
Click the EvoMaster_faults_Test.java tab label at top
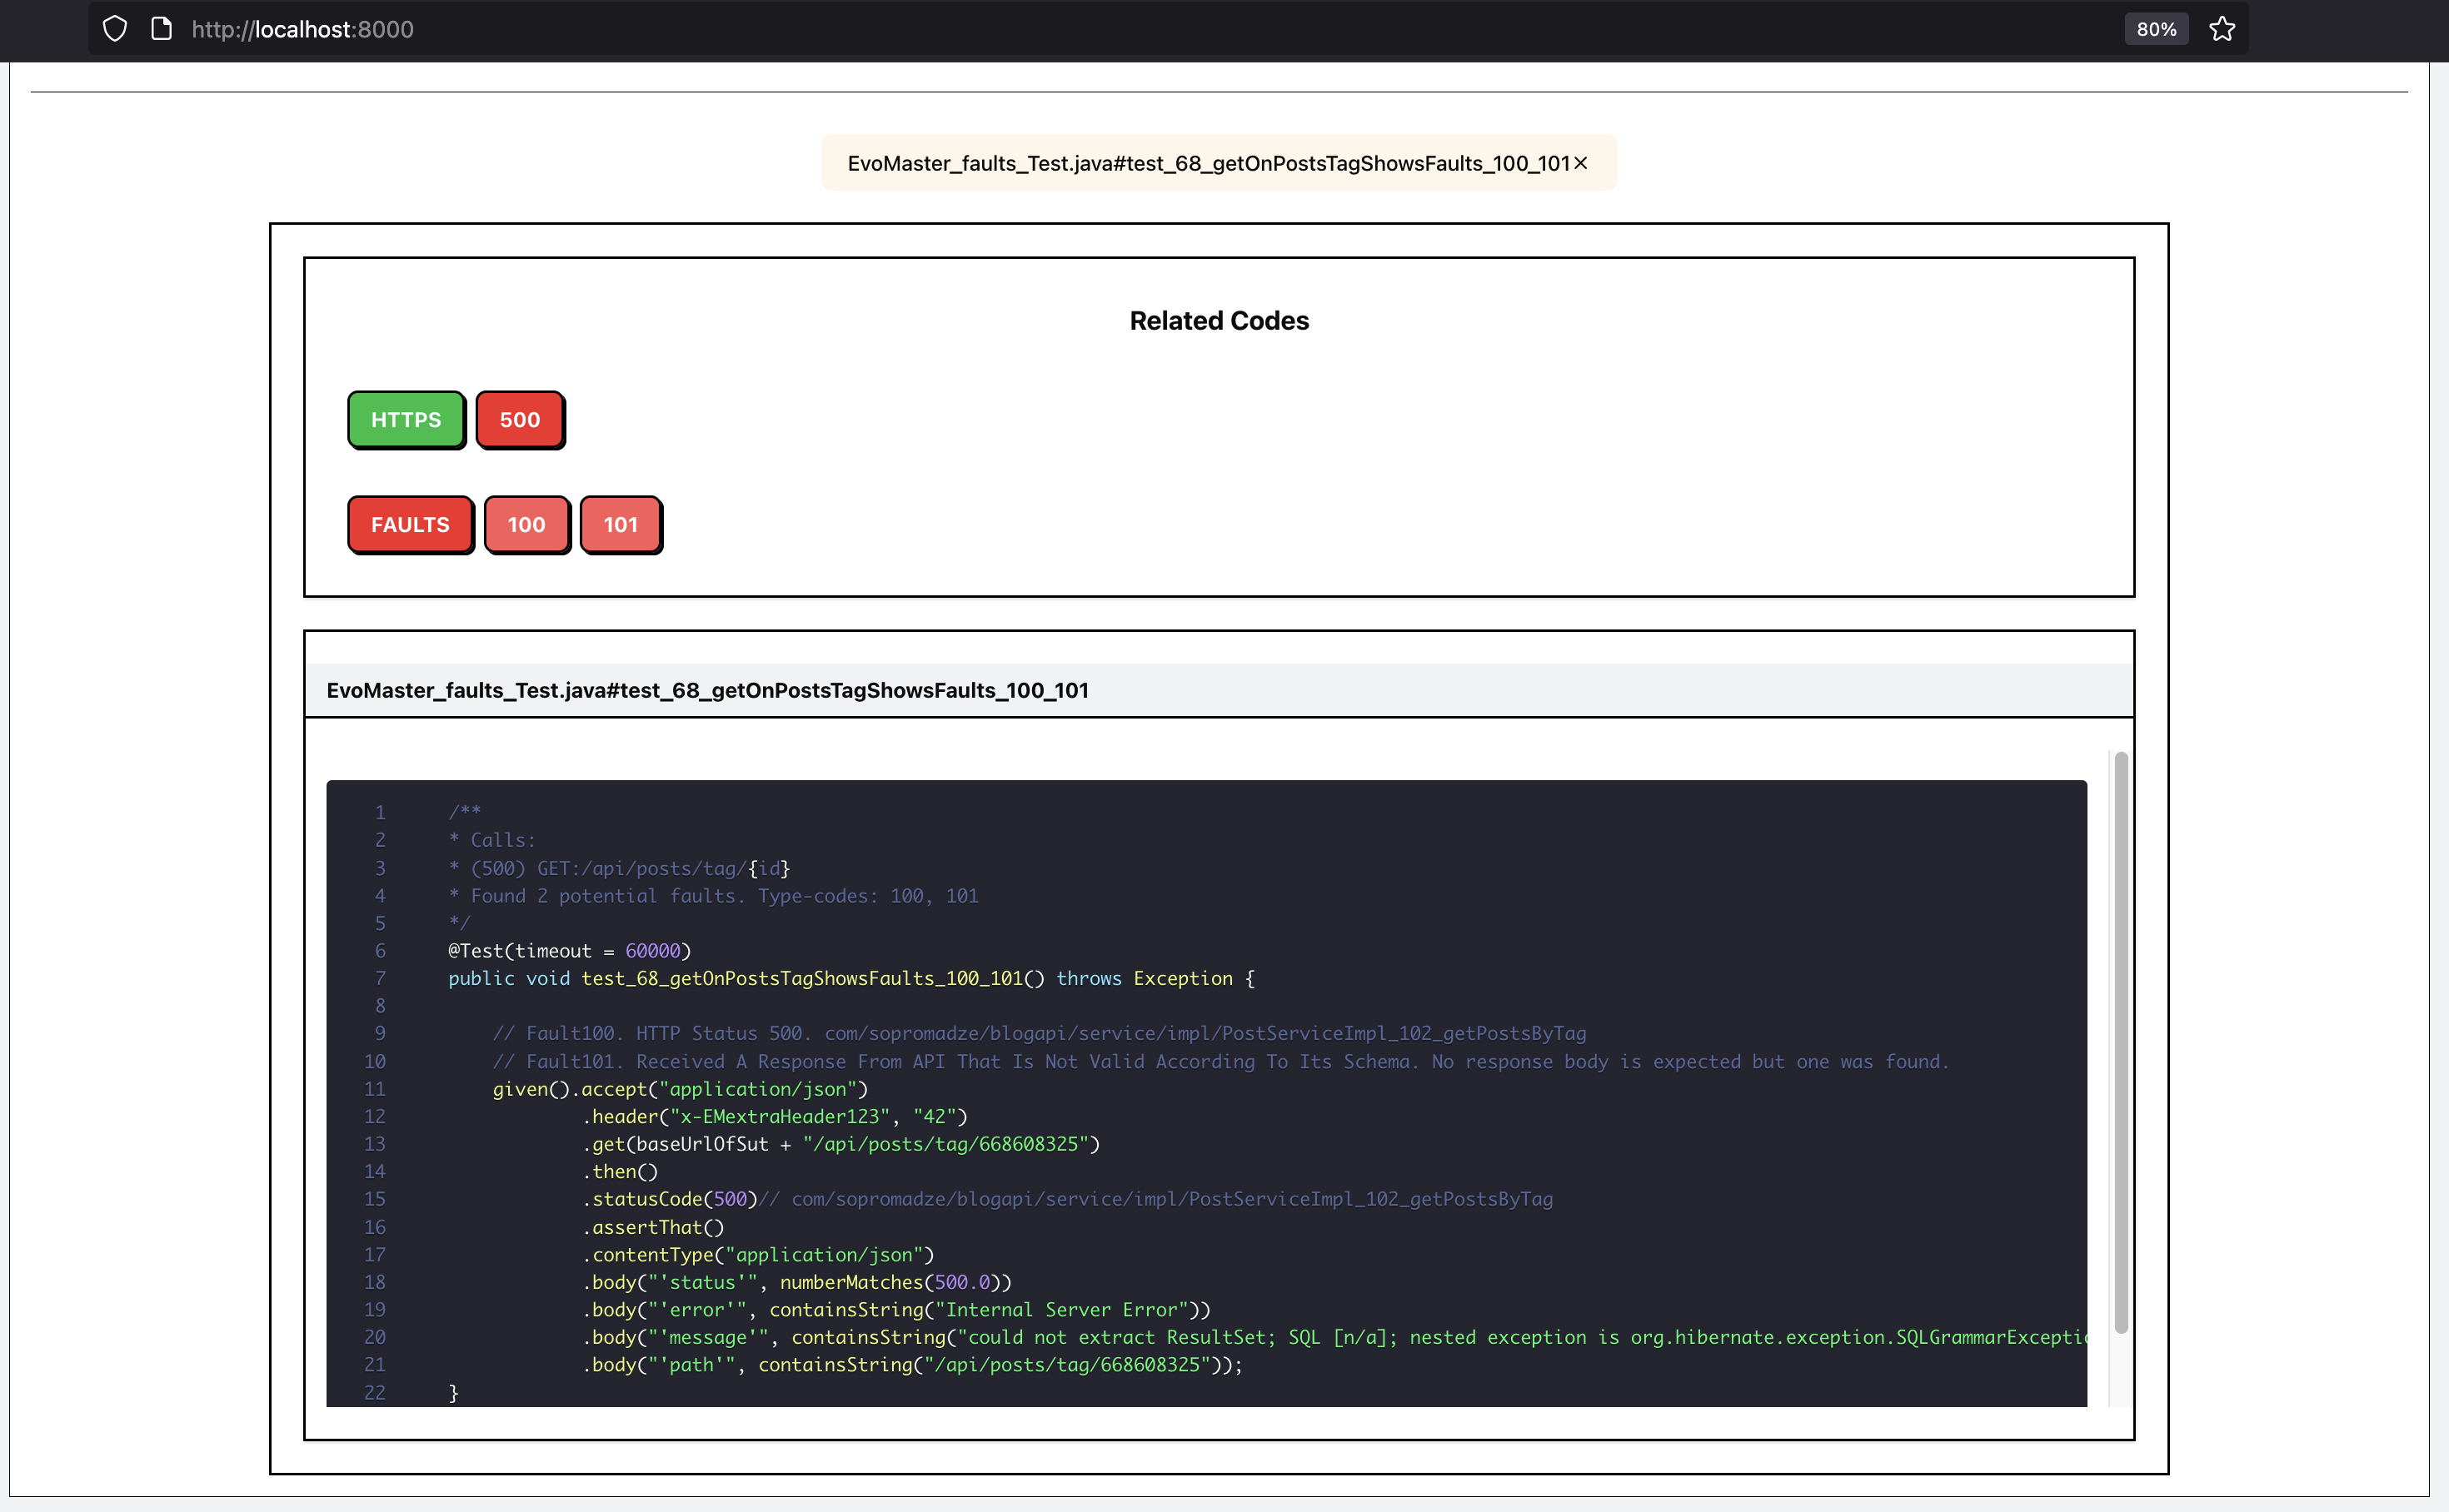[x=1206, y=163]
